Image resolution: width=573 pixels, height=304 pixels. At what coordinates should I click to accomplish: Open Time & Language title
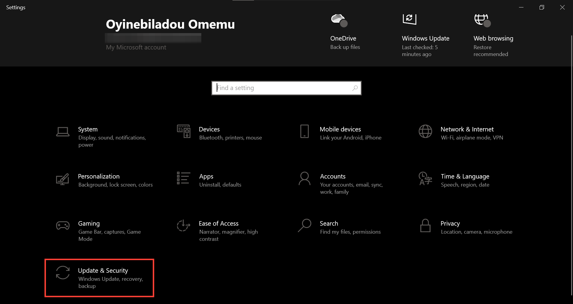tap(465, 176)
